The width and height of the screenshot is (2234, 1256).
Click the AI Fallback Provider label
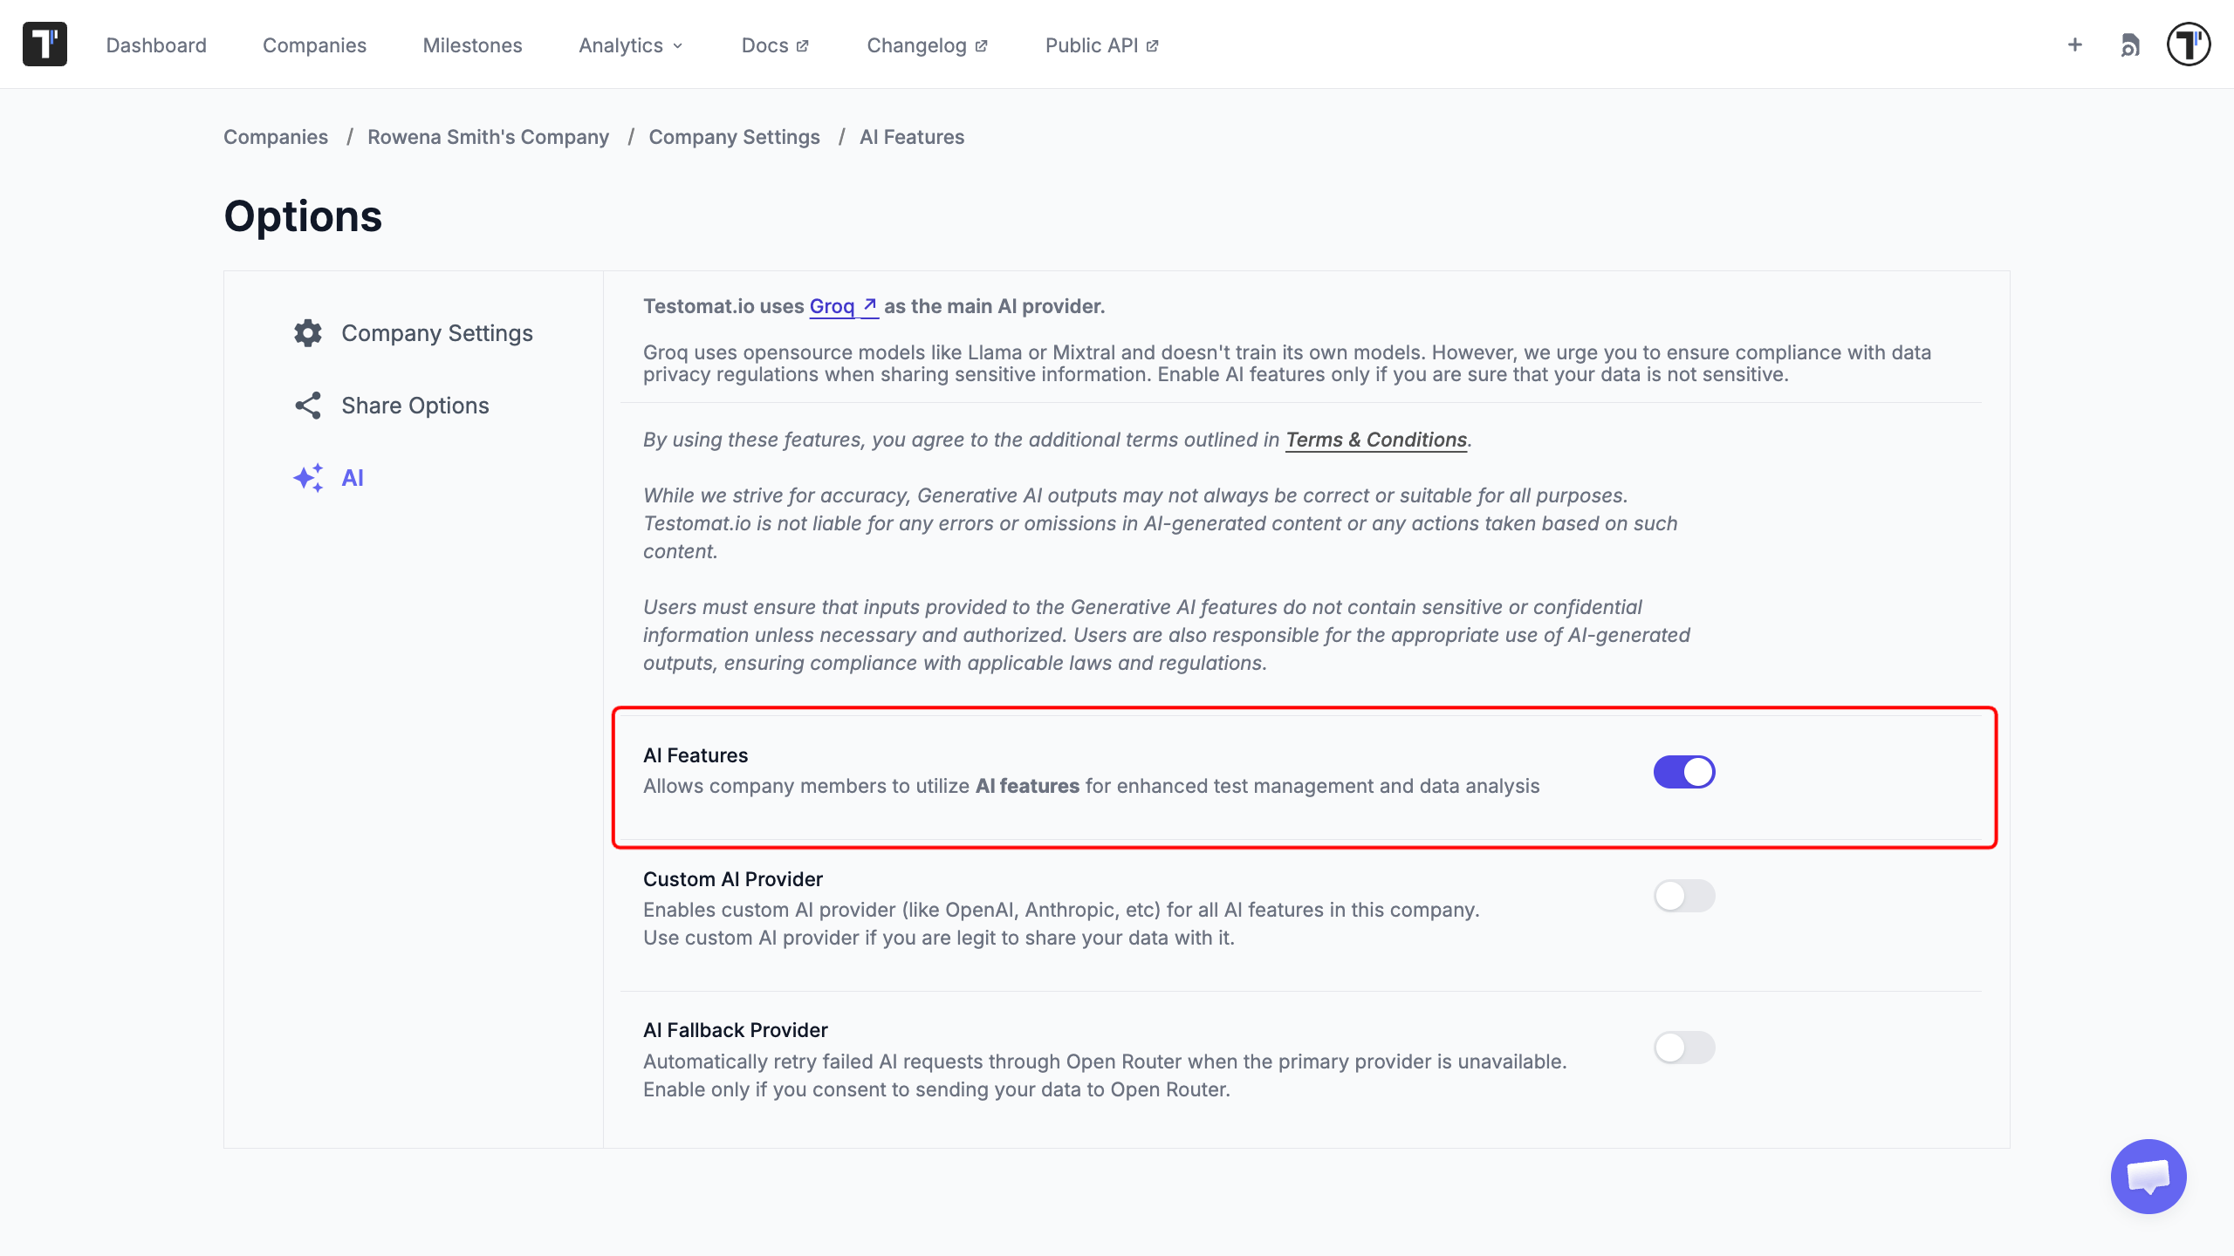pyautogui.click(x=736, y=1030)
